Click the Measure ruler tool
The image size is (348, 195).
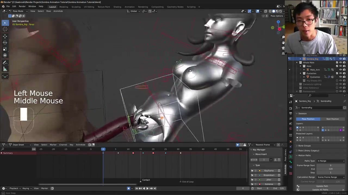pyautogui.click(x=5, y=69)
